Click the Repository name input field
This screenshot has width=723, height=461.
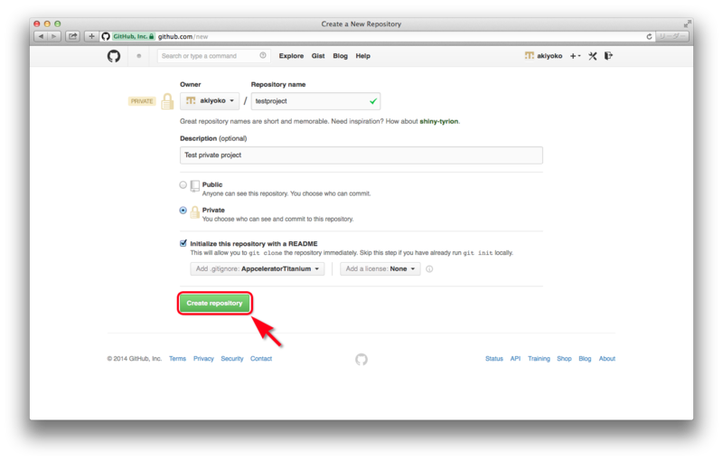click(x=315, y=101)
